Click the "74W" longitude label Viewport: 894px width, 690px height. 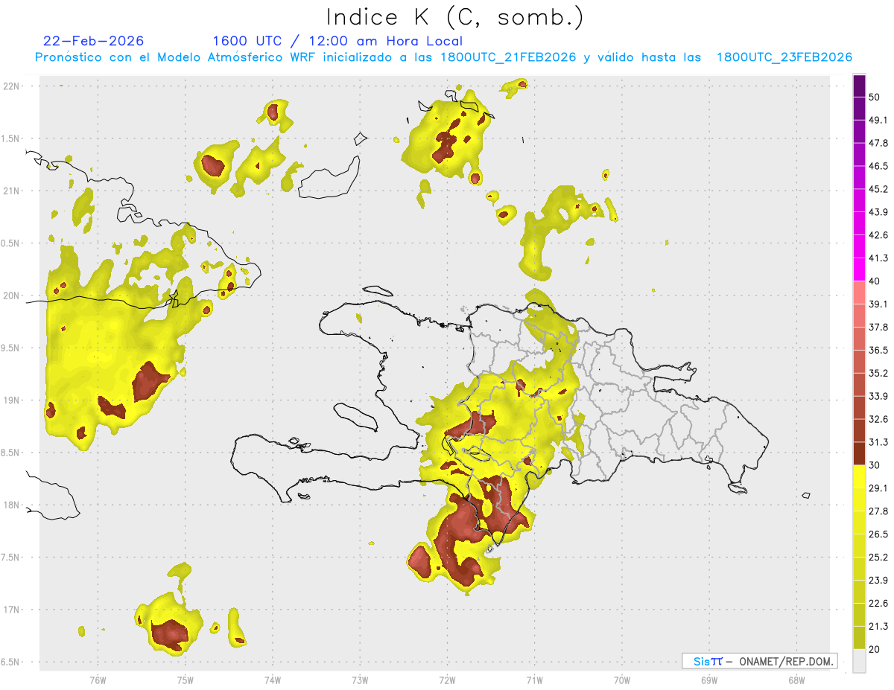click(272, 680)
